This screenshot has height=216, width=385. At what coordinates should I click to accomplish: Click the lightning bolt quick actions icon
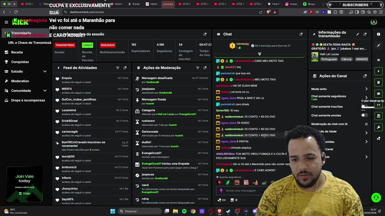pyautogui.click(x=379, y=71)
